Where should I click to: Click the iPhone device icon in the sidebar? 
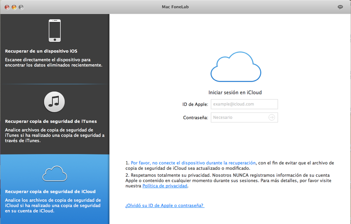point(55,31)
